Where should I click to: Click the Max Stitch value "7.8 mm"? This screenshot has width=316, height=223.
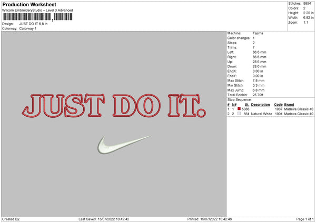(x=259, y=80)
